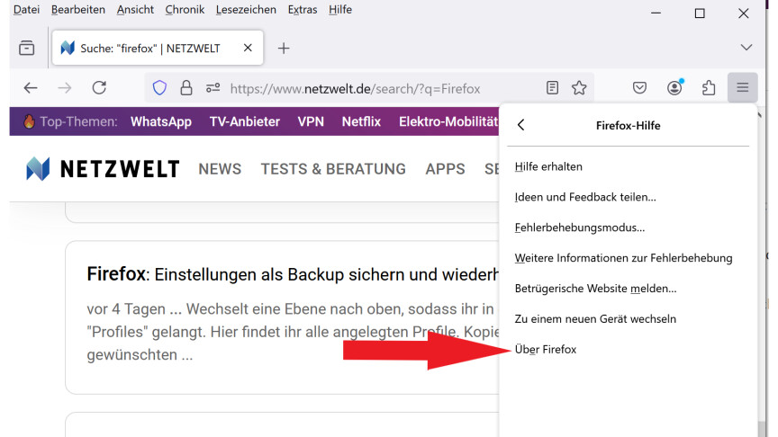This screenshot has height=437, width=778.
Task: Minimize the Firefox window
Action: click(x=656, y=13)
